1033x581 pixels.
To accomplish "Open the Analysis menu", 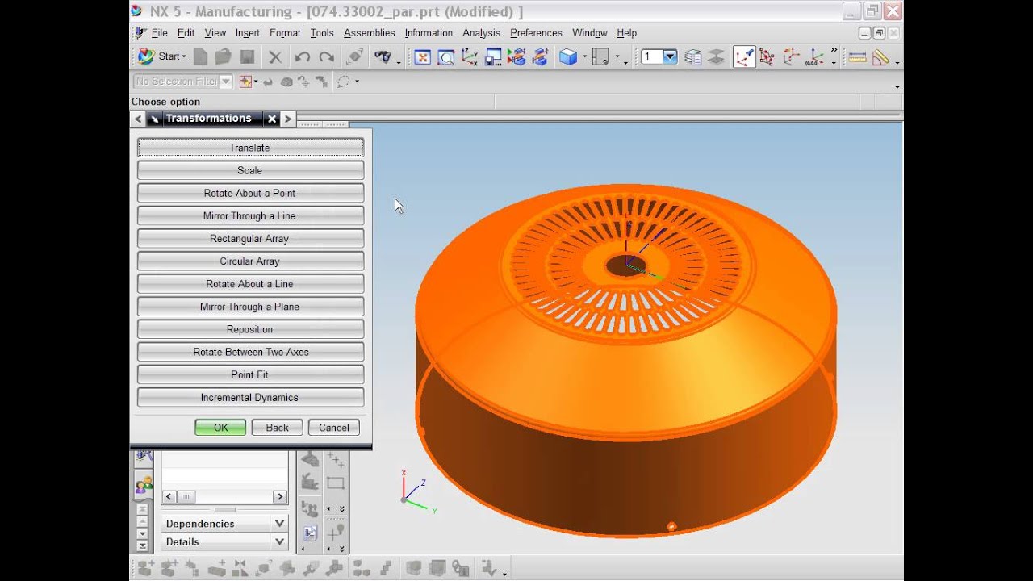I will tap(481, 33).
